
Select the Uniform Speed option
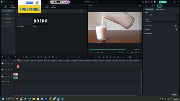(149, 9)
